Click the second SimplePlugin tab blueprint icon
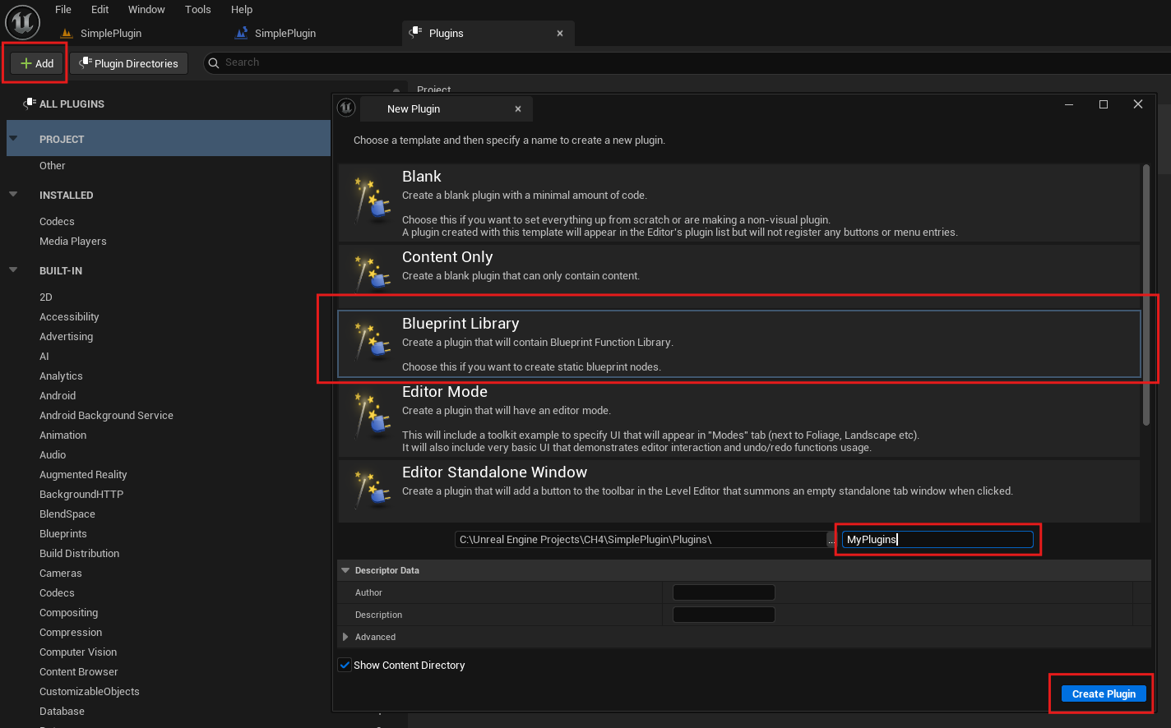This screenshot has width=1171, height=728. coord(241,33)
